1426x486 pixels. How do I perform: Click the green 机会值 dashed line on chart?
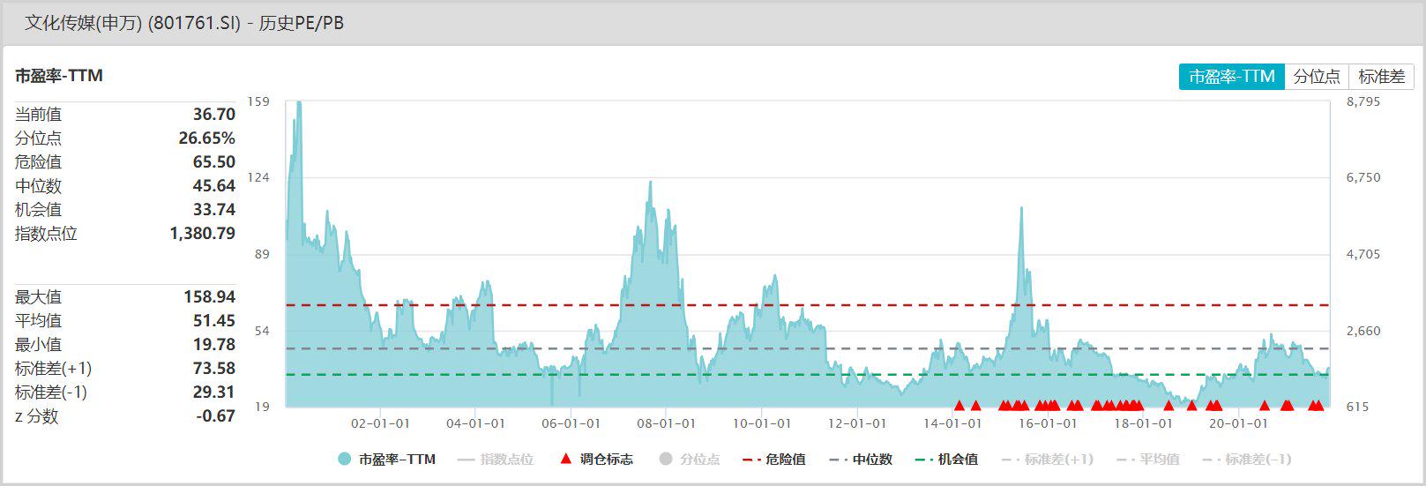pos(807,375)
